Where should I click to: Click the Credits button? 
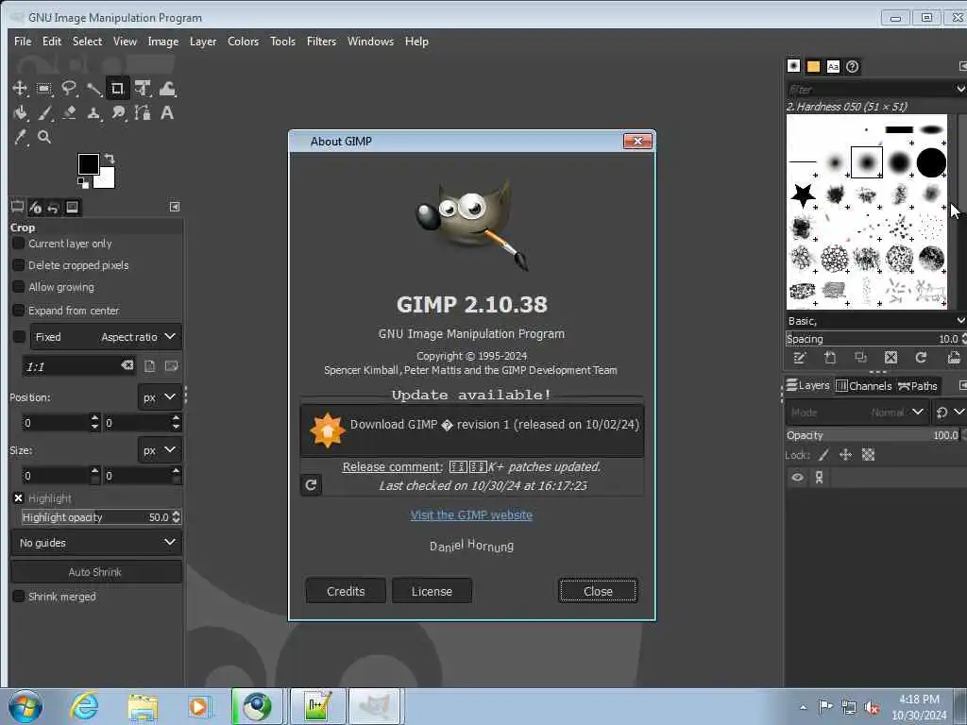(x=346, y=591)
